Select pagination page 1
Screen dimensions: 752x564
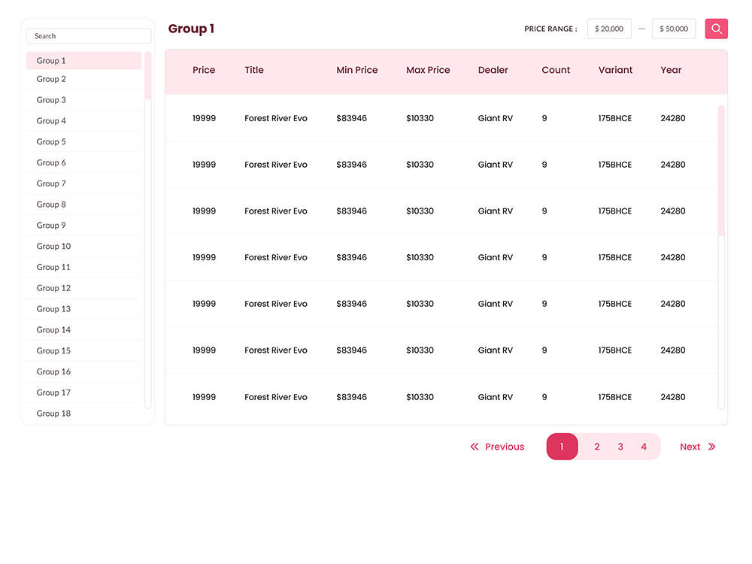pyautogui.click(x=562, y=447)
